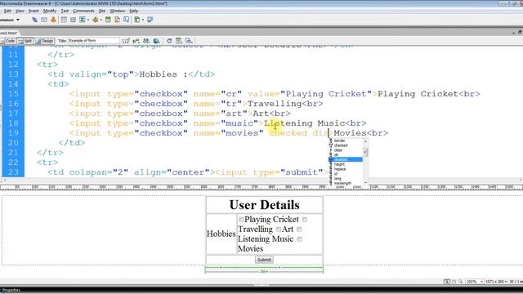Select the form3.html document tab
The image size is (523, 294).
(x=8, y=33)
